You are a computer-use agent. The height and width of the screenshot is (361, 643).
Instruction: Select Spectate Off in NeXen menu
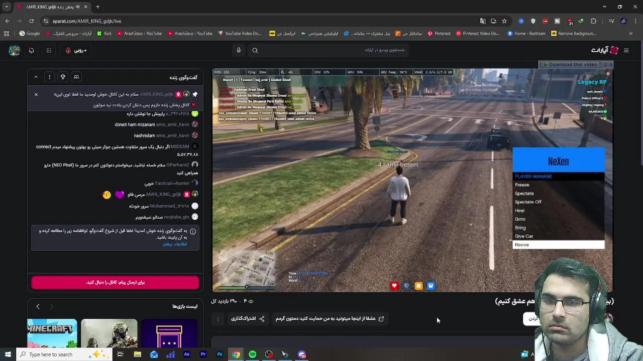pos(558,202)
